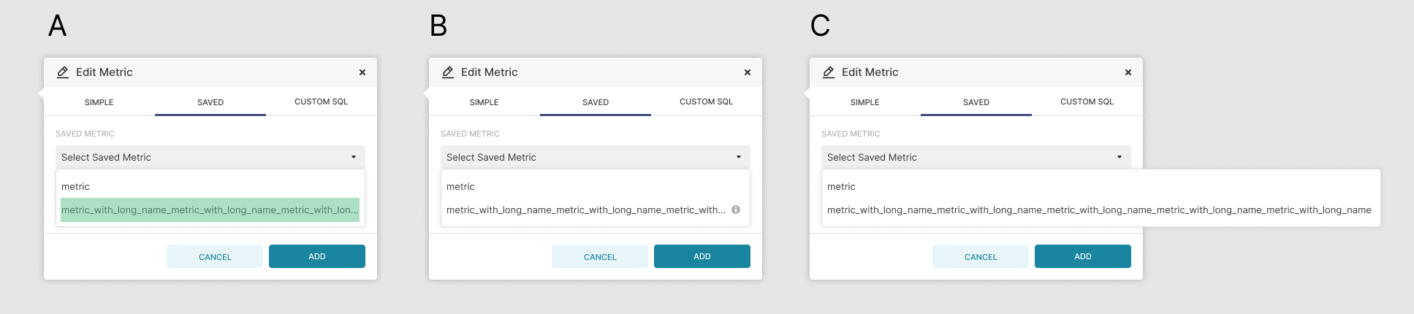Click the edit pencil icon in panel A
Screen dimensions: 1414x314
click(63, 72)
